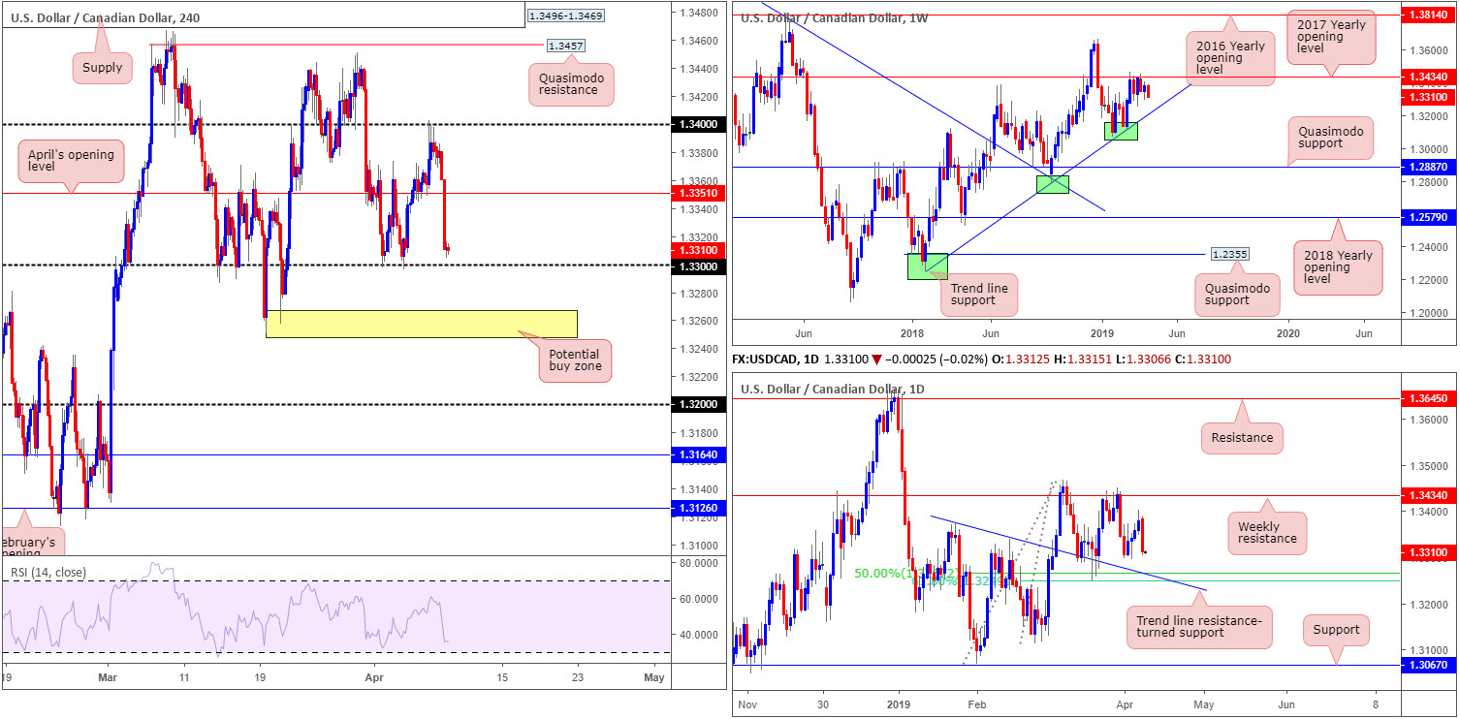Image resolution: width=1460 pixels, height=719 pixels.
Task: Click the yellow potential buy zone rectangle
Action: click(421, 324)
